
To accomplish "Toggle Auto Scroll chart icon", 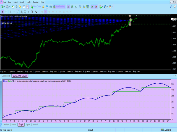I will 92,7.
